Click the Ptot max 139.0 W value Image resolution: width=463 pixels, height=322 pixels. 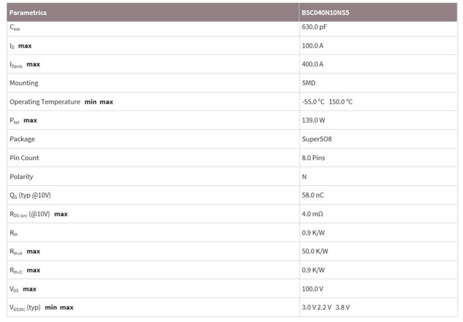point(314,120)
